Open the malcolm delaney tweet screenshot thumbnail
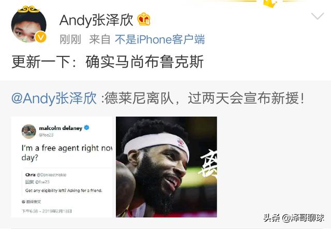The height and width of the screenshot is (229, 331). tap(62, 167)
